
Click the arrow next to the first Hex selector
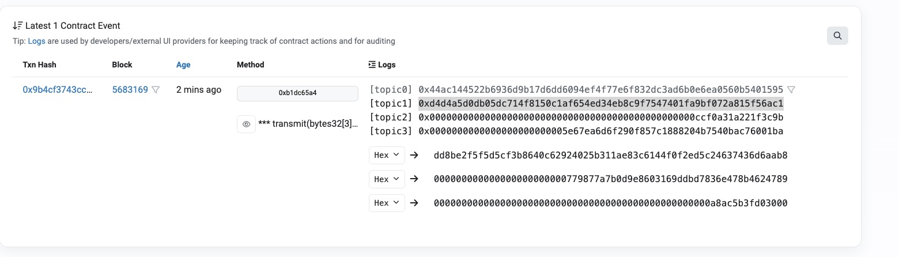click(x=414, y=155)
